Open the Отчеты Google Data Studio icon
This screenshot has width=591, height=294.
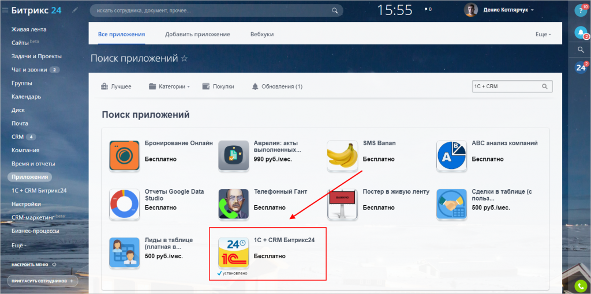[125, 205]
